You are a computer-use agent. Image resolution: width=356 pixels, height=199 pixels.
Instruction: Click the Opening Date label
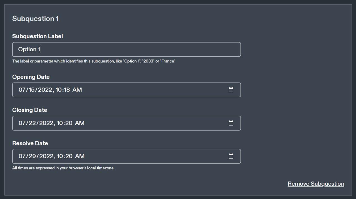31,77
